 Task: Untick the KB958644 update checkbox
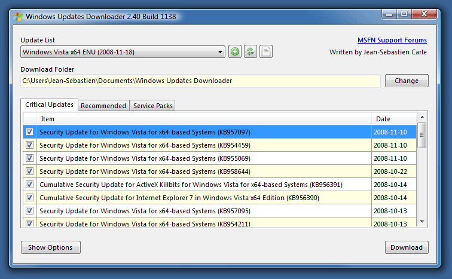(x=30, y=171)
